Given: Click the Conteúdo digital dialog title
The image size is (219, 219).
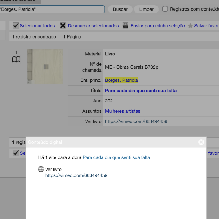Looking at the screenshot, I should pos(45,142).
